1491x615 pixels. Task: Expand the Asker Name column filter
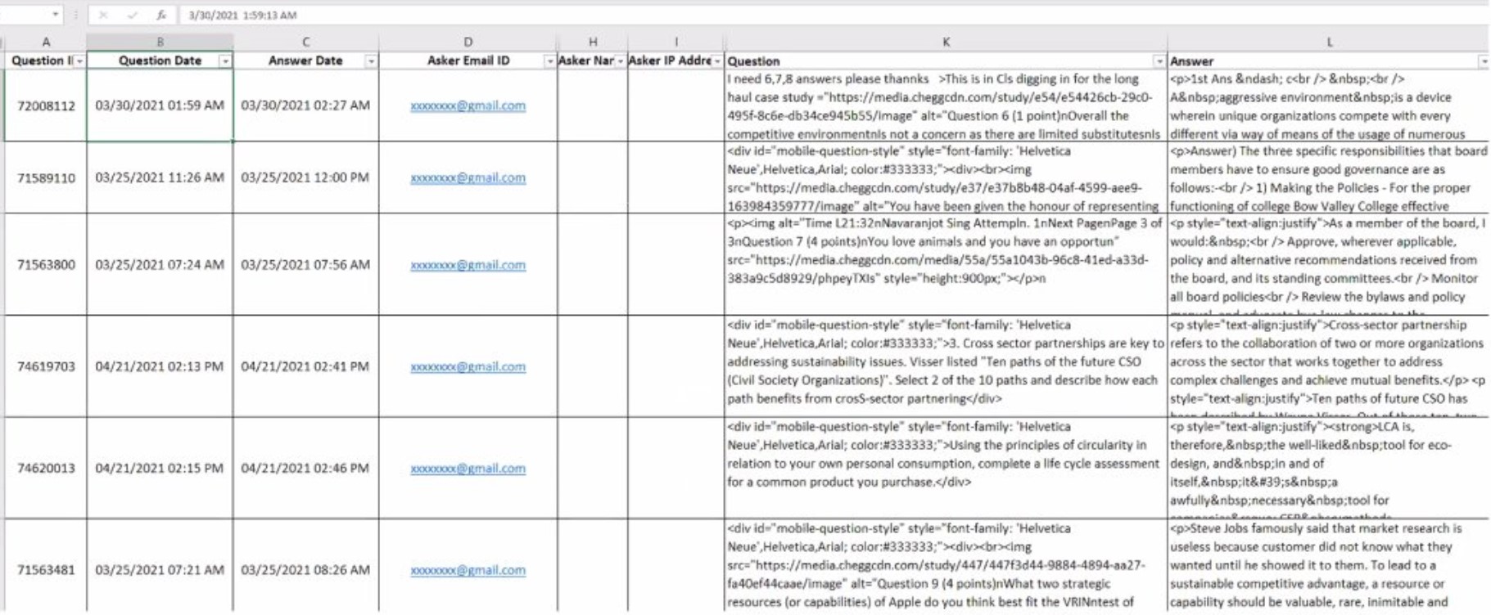point(620,61)
